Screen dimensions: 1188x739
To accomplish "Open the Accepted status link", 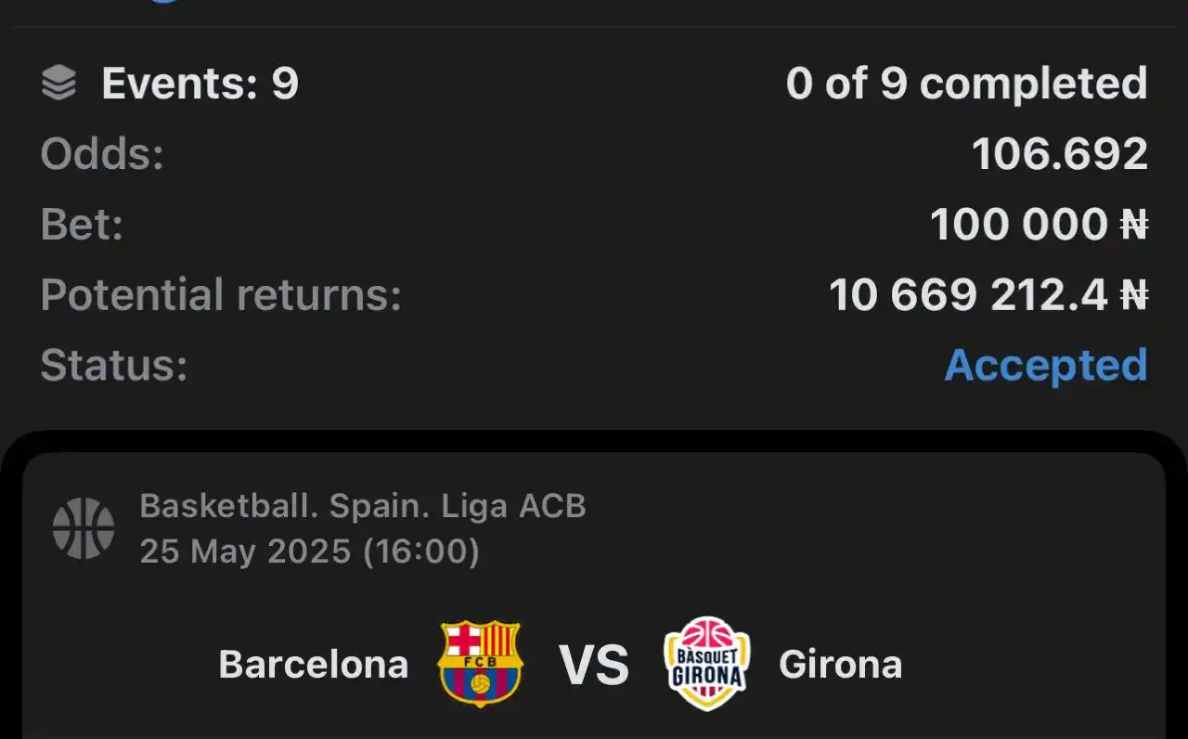I will point(1046,366).
